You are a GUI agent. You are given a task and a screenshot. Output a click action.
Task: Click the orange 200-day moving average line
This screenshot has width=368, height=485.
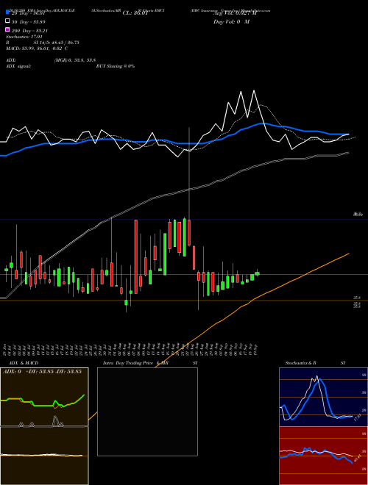pos(254,299)
